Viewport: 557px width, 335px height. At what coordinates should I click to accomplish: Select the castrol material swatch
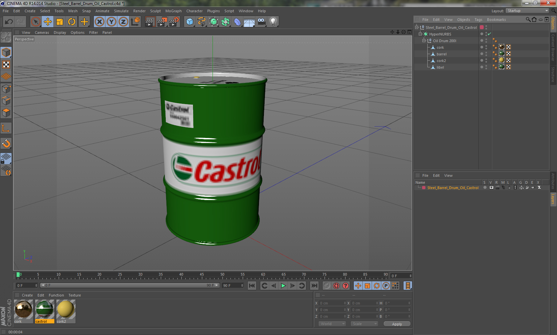click(45, 311)
